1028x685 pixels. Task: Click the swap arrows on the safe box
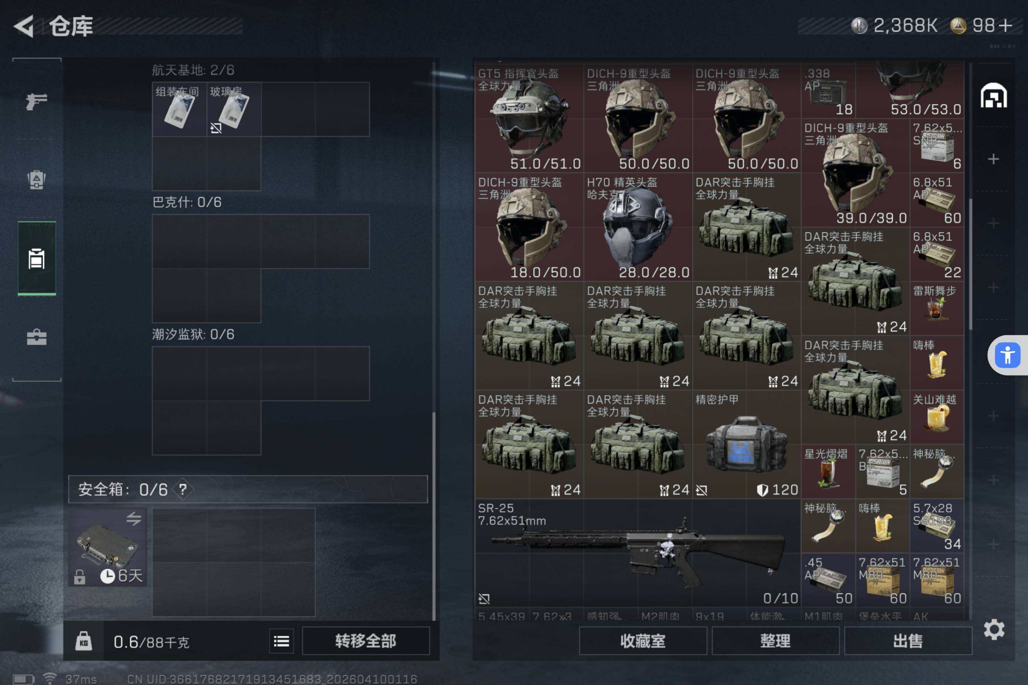click(134, 518)
